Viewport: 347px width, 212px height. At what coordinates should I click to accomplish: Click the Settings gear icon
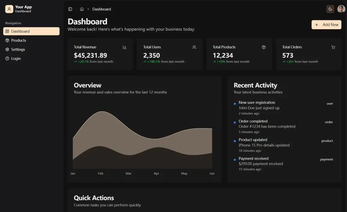[x=7, y=49]
